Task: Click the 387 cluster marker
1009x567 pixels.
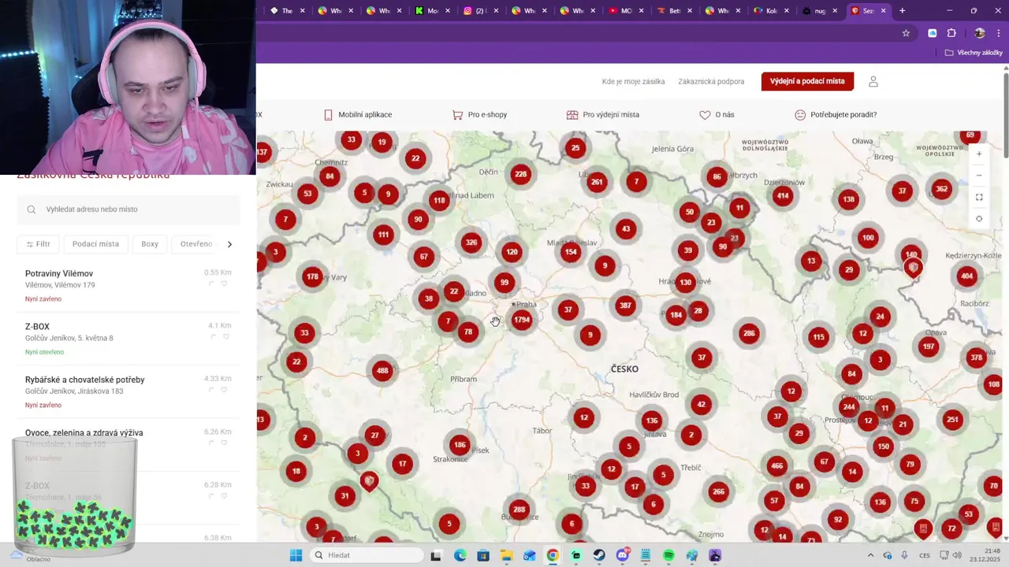Action: pos(625,306)
